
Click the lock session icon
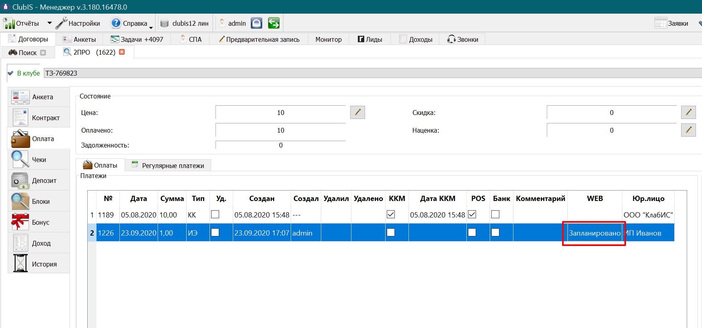pyautogui.click(x=257, y=23)
